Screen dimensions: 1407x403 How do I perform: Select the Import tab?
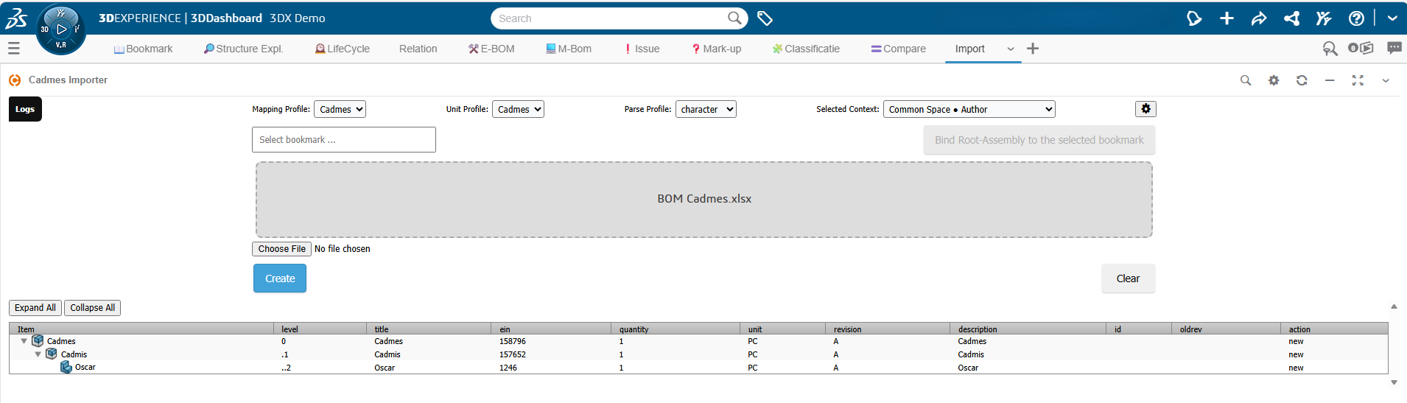pos(970,49)
